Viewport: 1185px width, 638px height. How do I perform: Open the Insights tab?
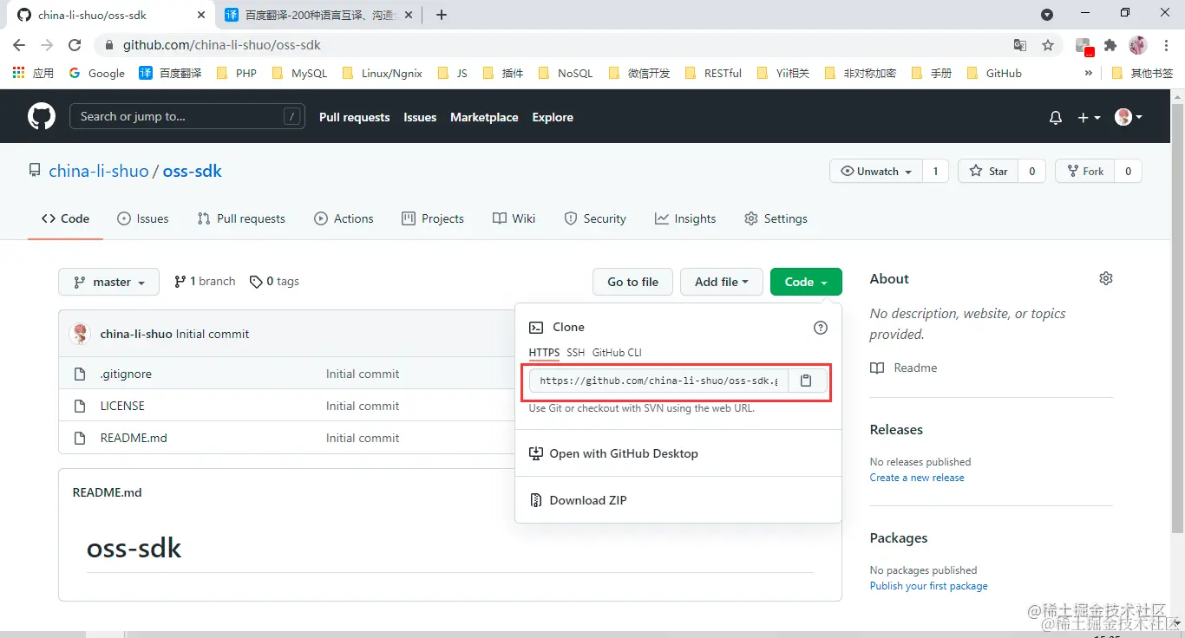685,218
